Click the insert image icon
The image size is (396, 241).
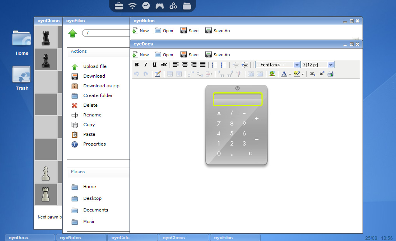[272, 74]
